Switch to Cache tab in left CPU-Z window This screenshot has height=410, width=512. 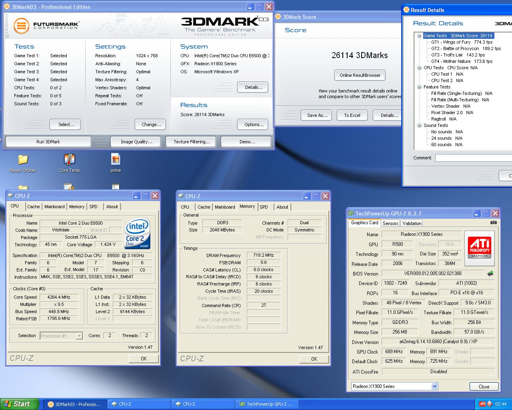coord(34,207)
